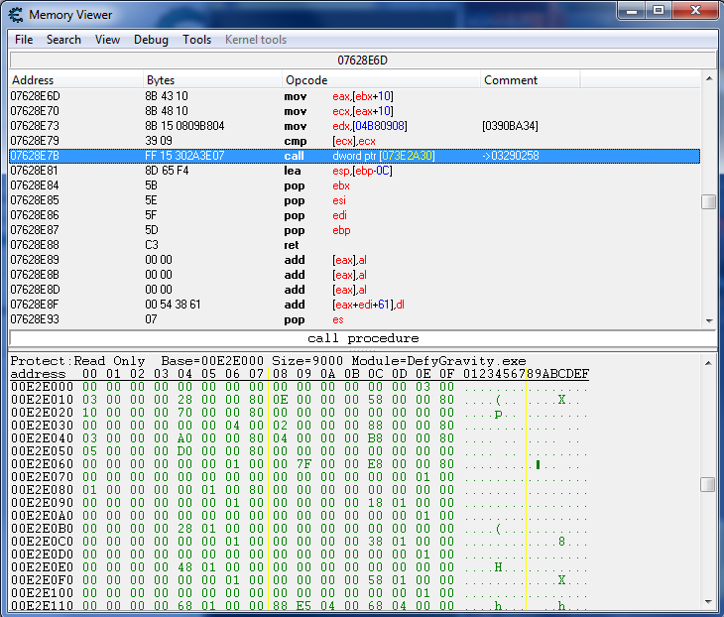Open the Tools menu
The width and height of the screenshot is (724, 617).
[x=196, y=40]
